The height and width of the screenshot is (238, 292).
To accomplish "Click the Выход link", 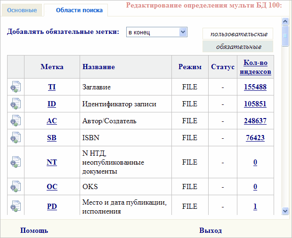I will pyautogui.click(x=211, y=230).
